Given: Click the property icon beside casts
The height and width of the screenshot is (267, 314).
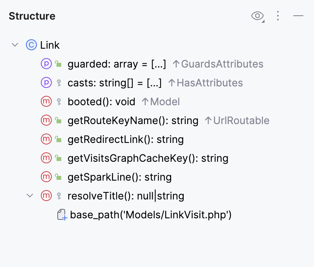Looking at the screenshot, I should tap(46, 82).
